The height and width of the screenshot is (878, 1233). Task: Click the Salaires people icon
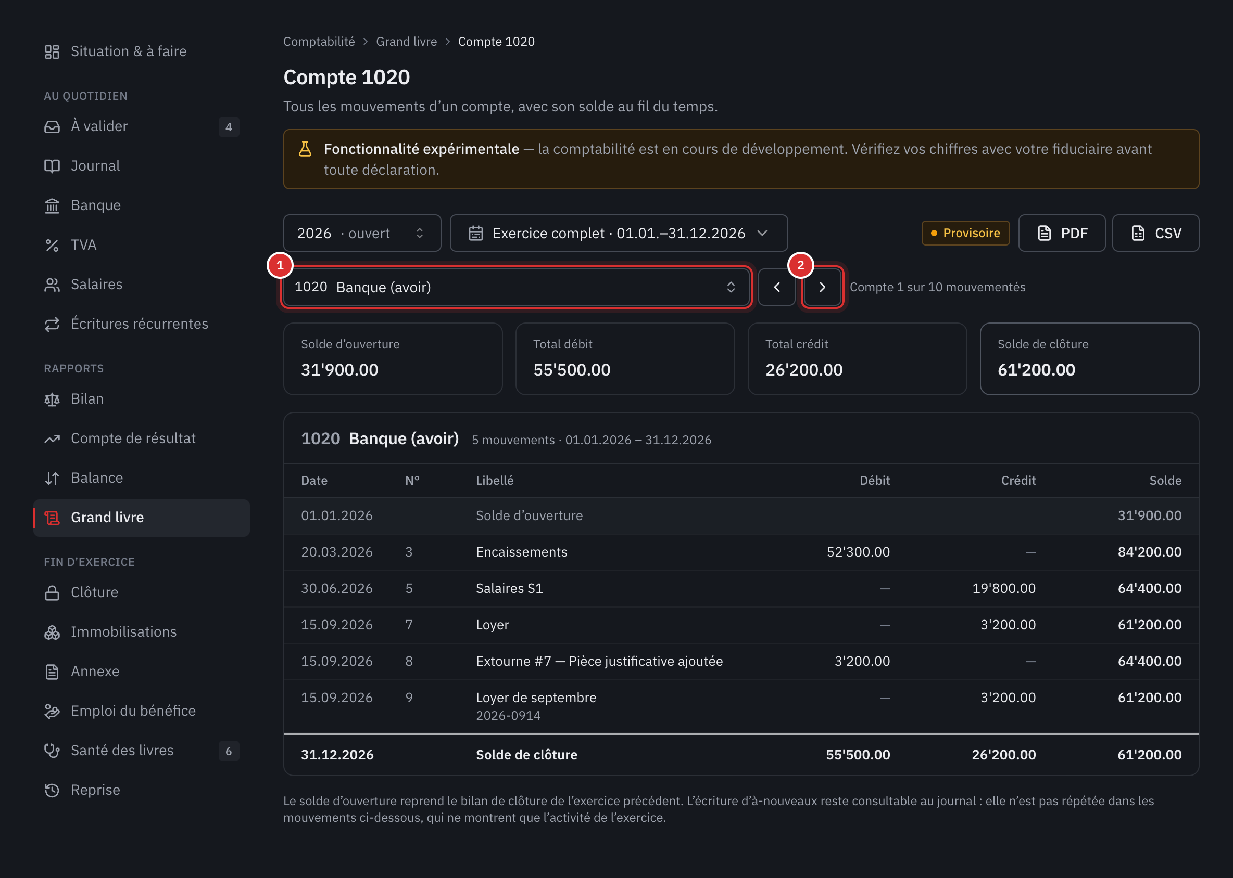52,285
